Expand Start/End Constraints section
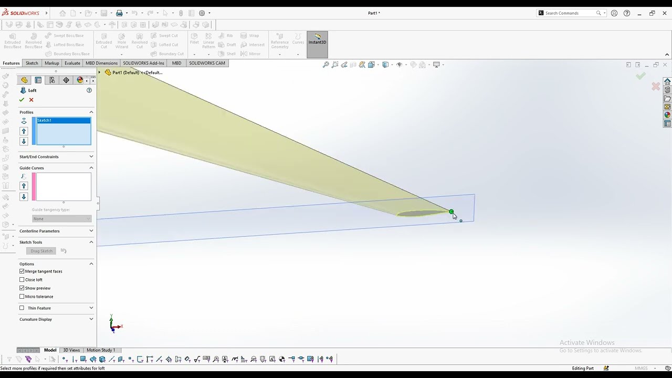Image resolution: width=672 pixels, height=378 pixels. (91, 156)
